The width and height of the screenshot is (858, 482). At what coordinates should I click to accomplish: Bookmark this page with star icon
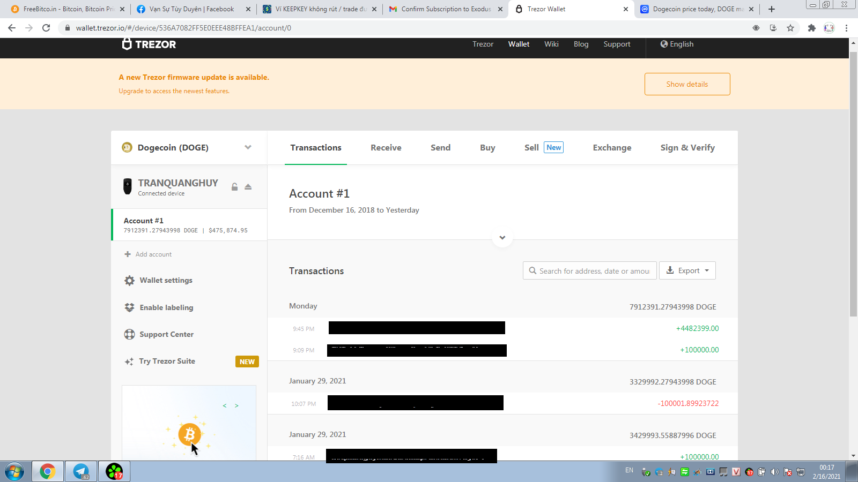pos(790,28)
